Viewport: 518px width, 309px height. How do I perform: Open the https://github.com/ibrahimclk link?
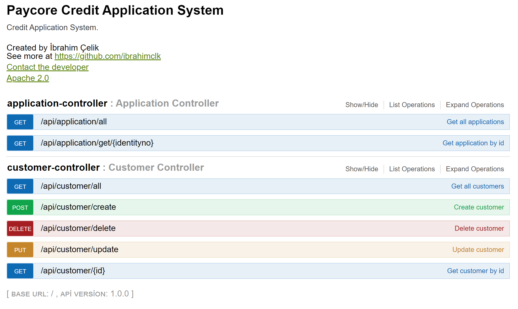pos(107,56)
